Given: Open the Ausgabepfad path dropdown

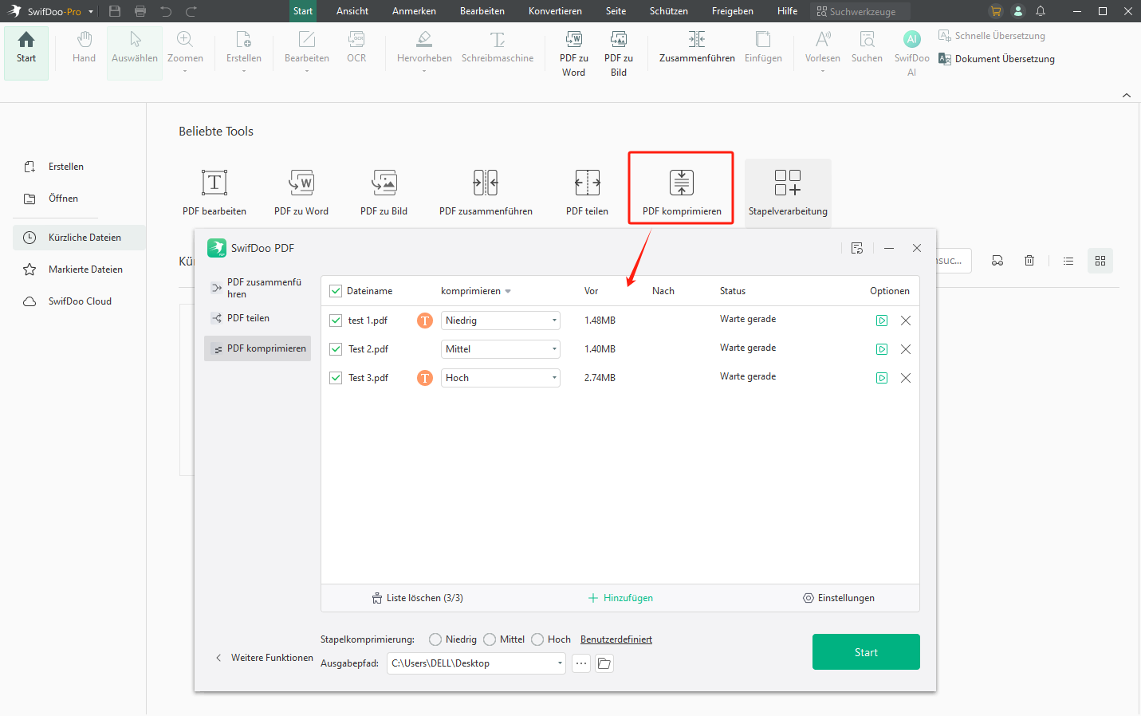Looking at the screenshot, I should (x=560, y=663).
